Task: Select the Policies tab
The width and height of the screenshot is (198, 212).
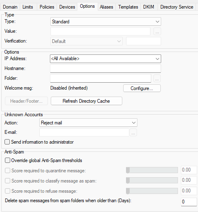Action: pyautogui.click(x=47, y=7)
